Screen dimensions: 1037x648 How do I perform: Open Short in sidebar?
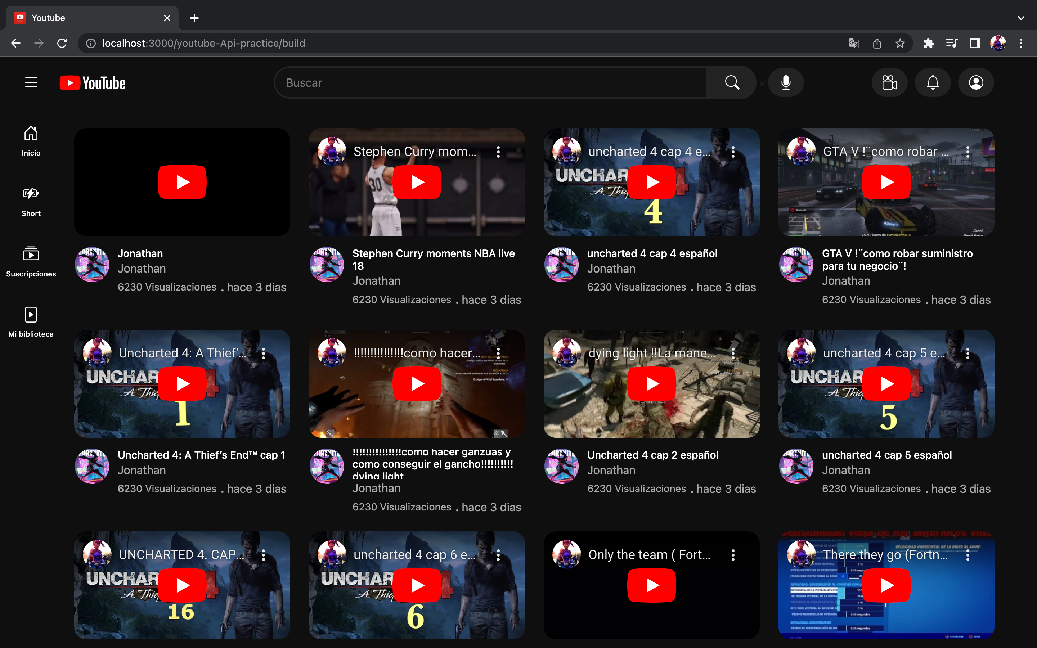pyautogui.click(x=31, y=202)
